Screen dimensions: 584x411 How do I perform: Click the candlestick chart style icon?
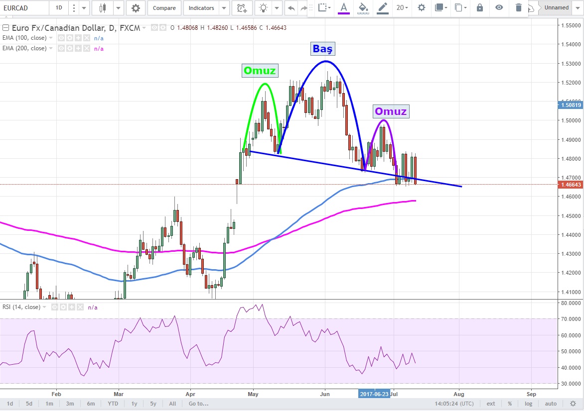pyautogui.click(x=103, y=8)
